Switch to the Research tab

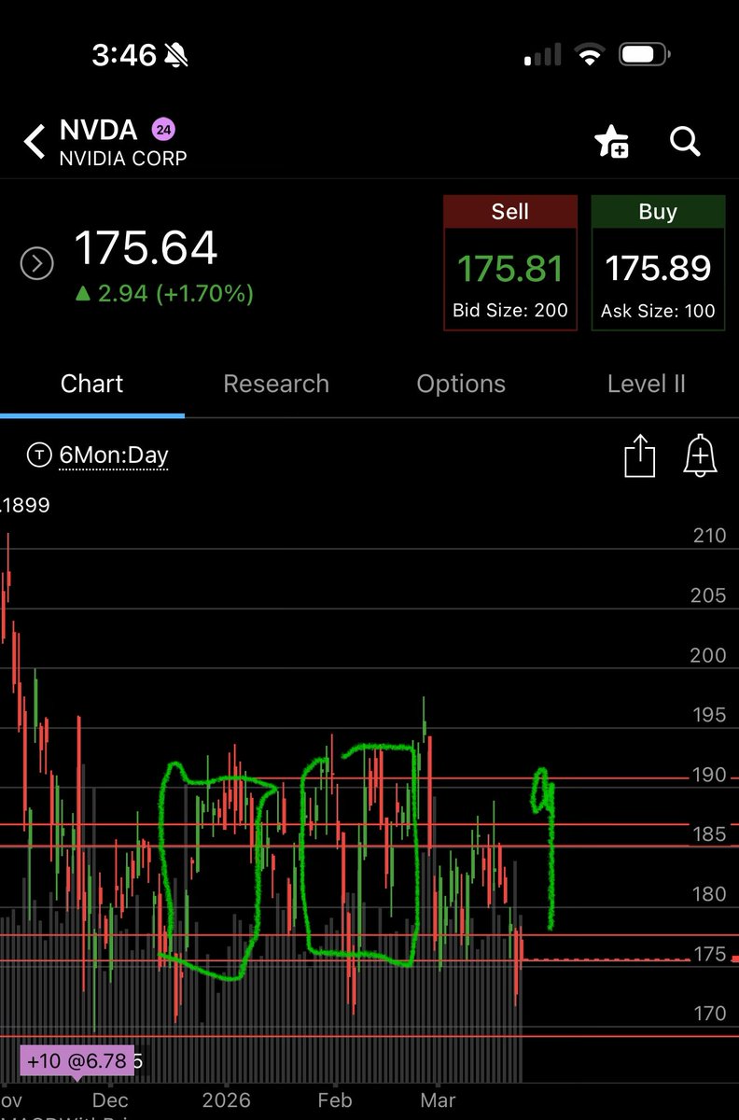pos(276,384)
